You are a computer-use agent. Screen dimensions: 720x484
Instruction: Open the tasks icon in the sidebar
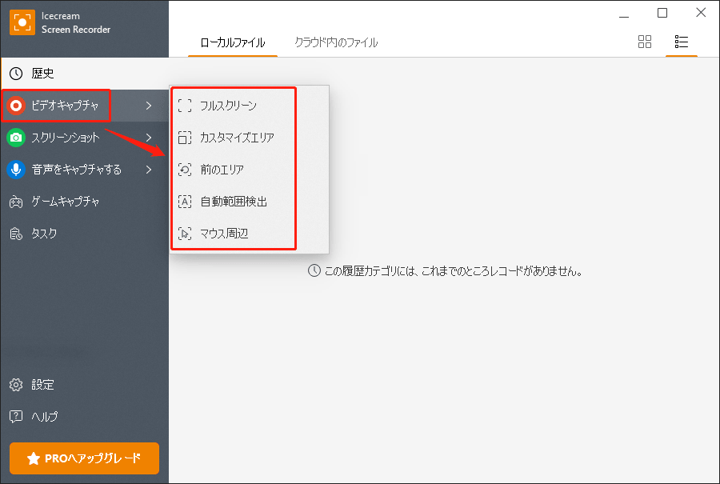point(16,234)
